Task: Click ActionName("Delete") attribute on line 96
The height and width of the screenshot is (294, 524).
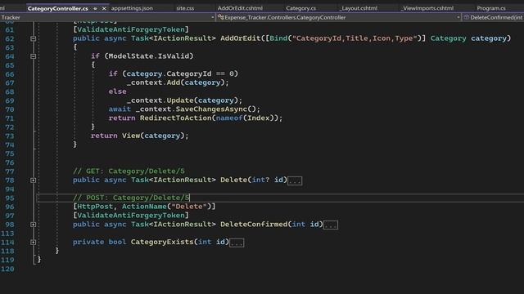Action: [166, 207]
